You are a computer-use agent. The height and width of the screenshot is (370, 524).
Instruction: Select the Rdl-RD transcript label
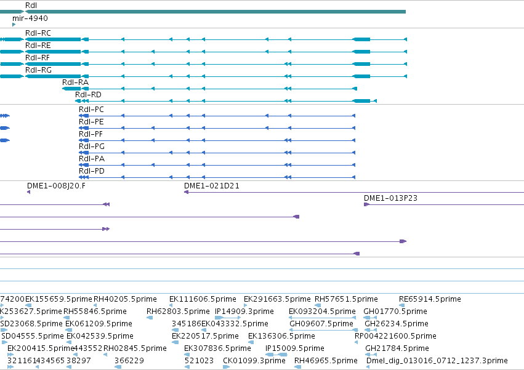click(x=88, y=95)
